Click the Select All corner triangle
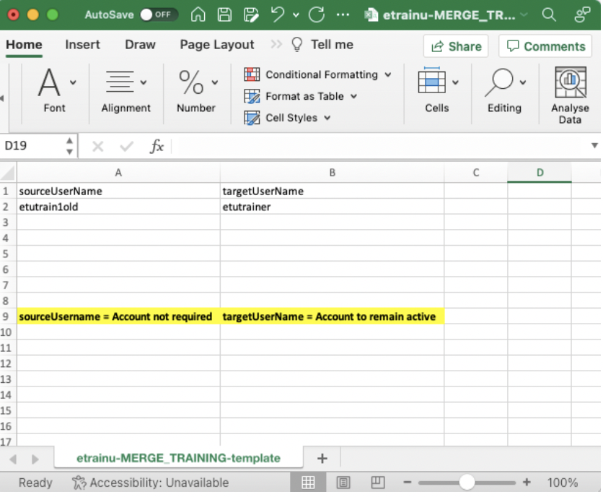The width and height of the screenshot is (603, 497). [8, 173]
